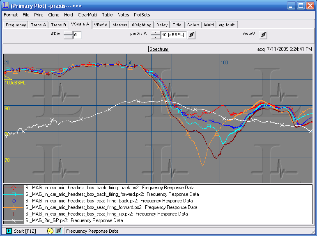Image resolution: width=317 pixels, height=236 pixels.
Task: Click the orange triangle legend marker
Action: (x=14, y=207)
